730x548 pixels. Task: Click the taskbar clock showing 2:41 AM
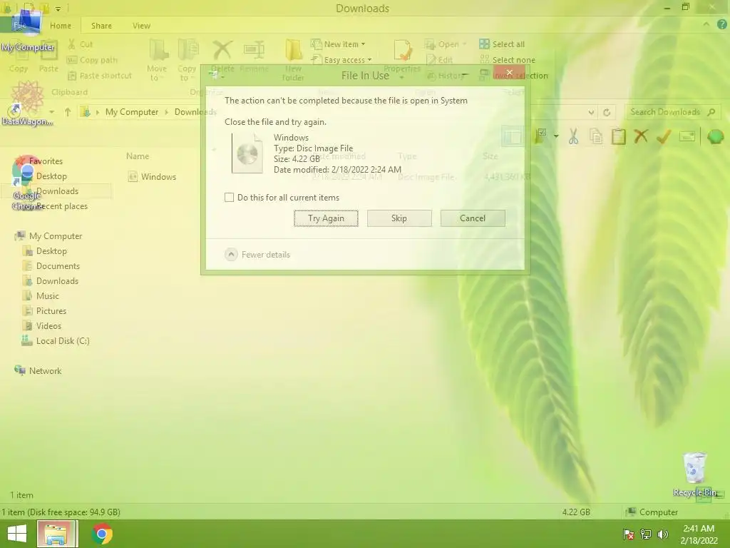[699, 534]
